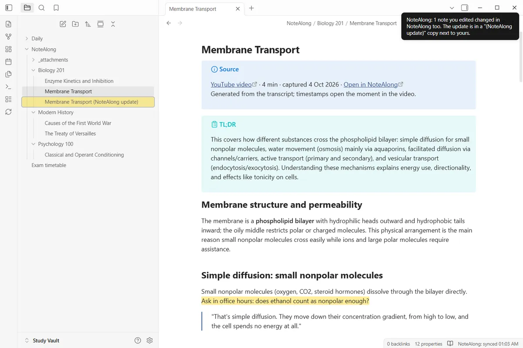
Task: Click the Membrane Transport breadcrumb
Action: point(373,23)
